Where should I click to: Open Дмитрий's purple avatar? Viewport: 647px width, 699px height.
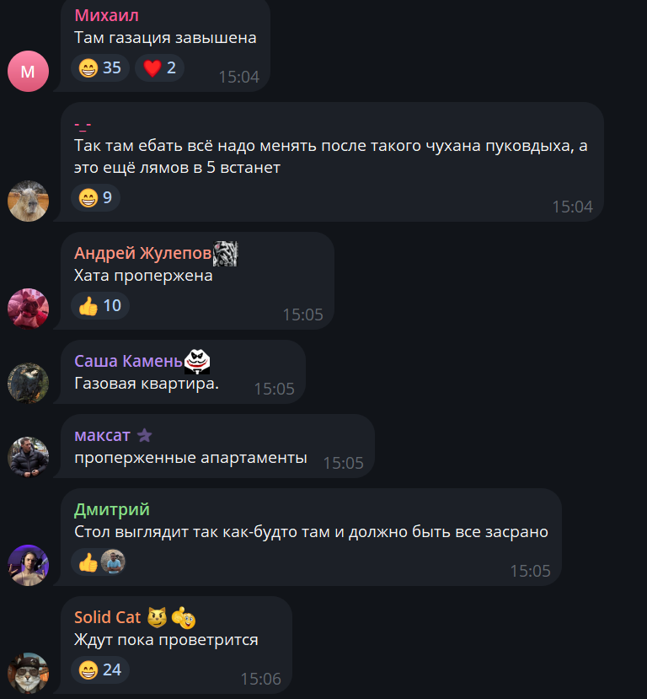click(x=28, y=565)
